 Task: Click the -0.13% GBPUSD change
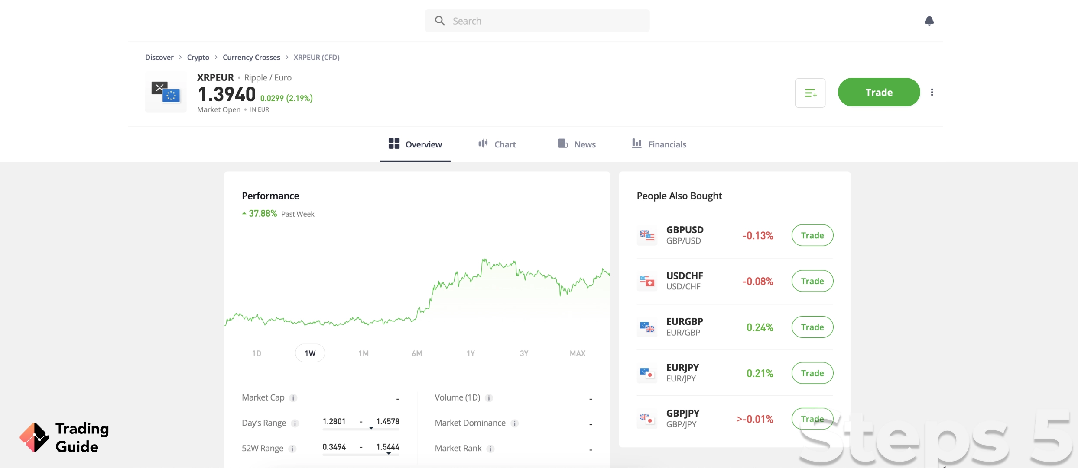[758, 235]
